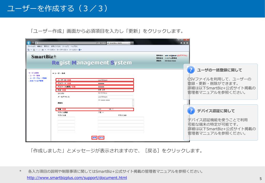Click the ユーザーID input field
The height and width of the screenshot is (183, 265).
116,80
